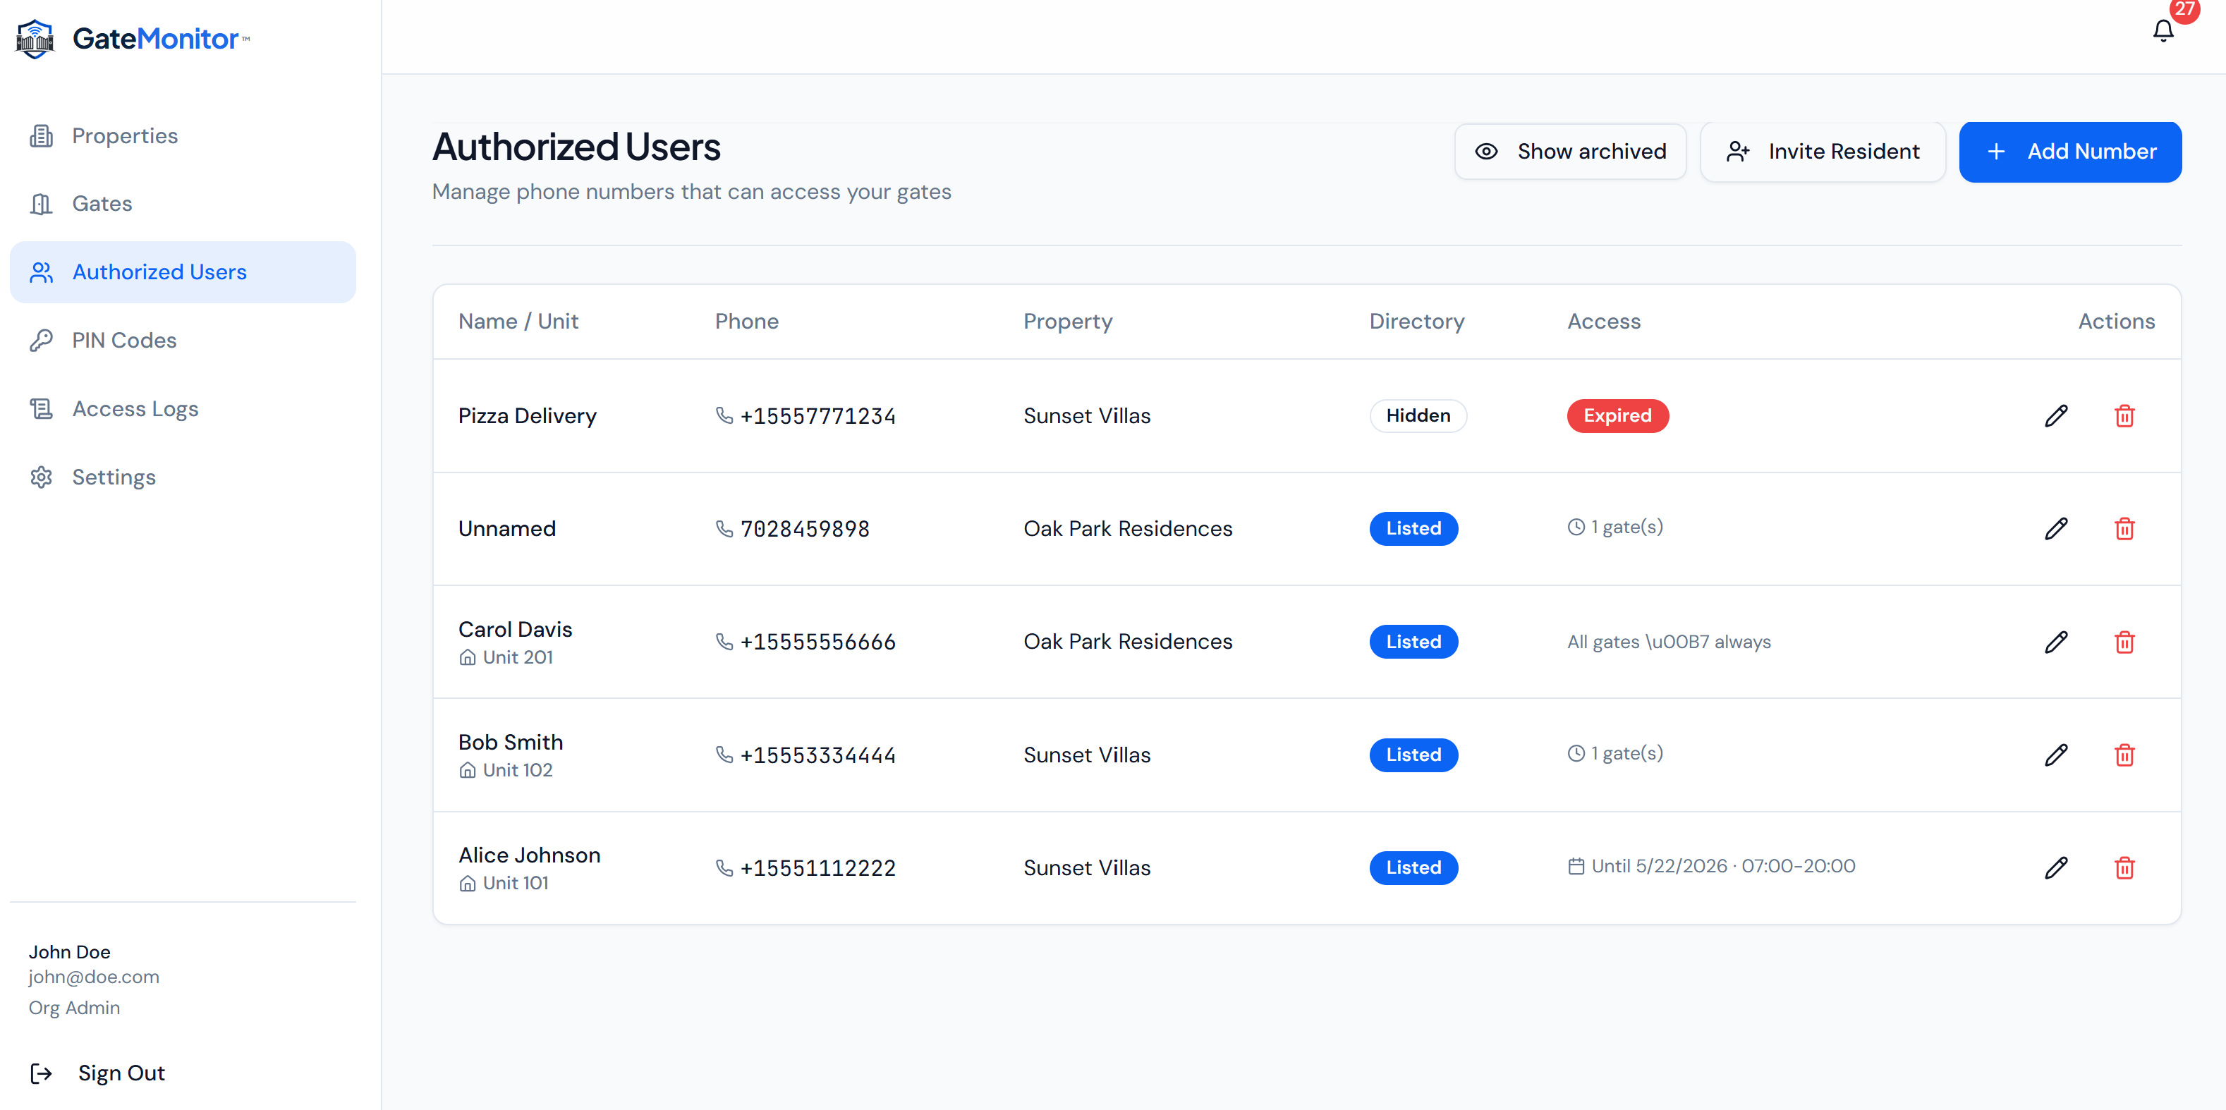The width and height of the screenshot is (2226, 1110).
Task: Click Sign Out
Action: [x=121, y=1073]
